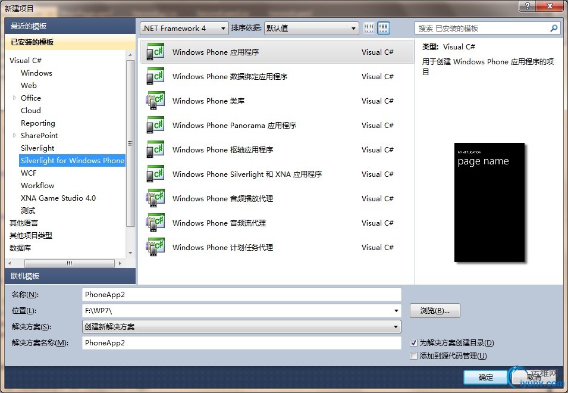
Task: Toggle 为解决方案创建目录 checkbox
Action: point(414,342)
